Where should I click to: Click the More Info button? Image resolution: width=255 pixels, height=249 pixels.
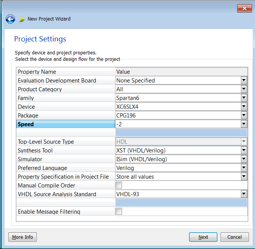(x=22, y=237)
